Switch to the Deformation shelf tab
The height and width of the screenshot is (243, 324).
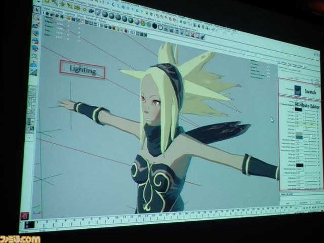point(104,8)
